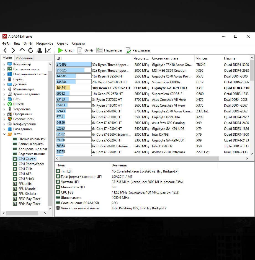Select the Сервер tower icon
The height and width of the screenshot is (260, 255).
tap(10, 79)
